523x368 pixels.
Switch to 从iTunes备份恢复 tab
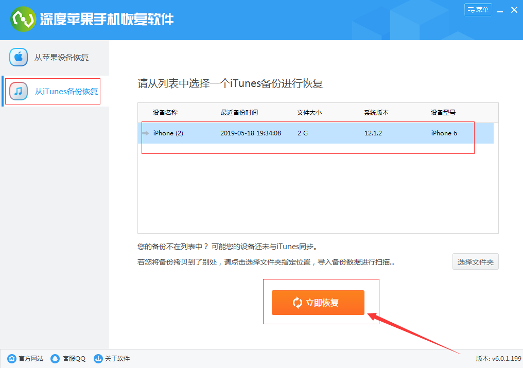coord(55,91)
